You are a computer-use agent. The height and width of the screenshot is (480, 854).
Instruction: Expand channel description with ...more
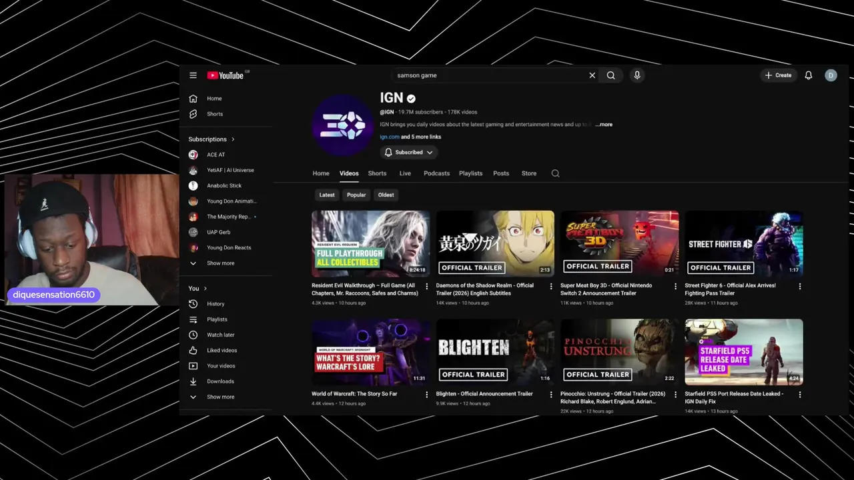(604, 125)
